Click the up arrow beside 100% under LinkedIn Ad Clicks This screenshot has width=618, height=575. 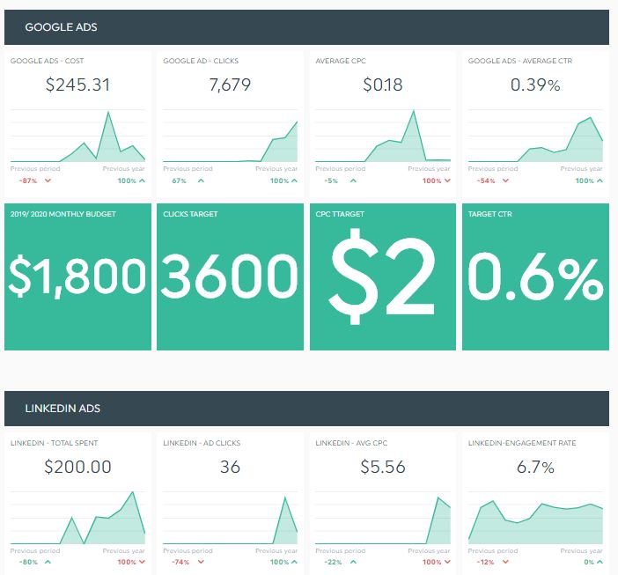coord(294,562)
